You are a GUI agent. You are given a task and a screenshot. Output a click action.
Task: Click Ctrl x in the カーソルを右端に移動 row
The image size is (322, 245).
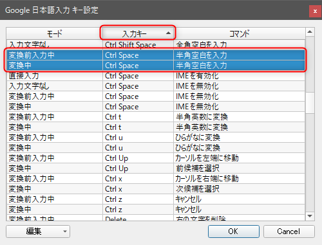[x=138, y=179]
